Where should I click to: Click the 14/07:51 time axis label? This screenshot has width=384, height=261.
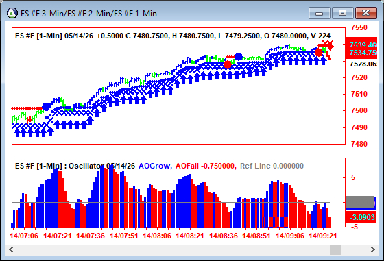(x=123, y=236)
